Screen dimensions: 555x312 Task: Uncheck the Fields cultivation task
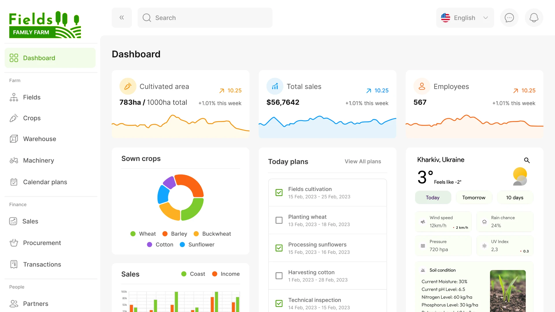coord(279,192)
